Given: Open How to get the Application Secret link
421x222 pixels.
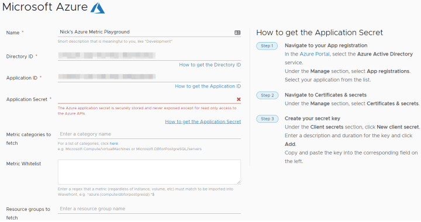Looking at the screenshot, I should pyautogui.click(x=203, y=122).
